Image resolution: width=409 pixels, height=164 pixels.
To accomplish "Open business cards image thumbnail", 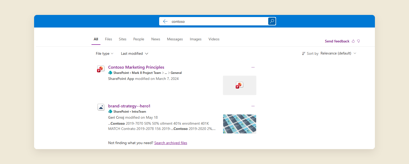I will click(x=240, y=124).
